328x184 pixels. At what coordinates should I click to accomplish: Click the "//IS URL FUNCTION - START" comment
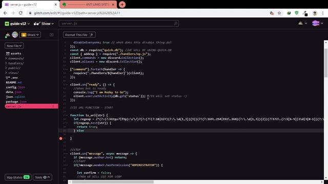91,108
